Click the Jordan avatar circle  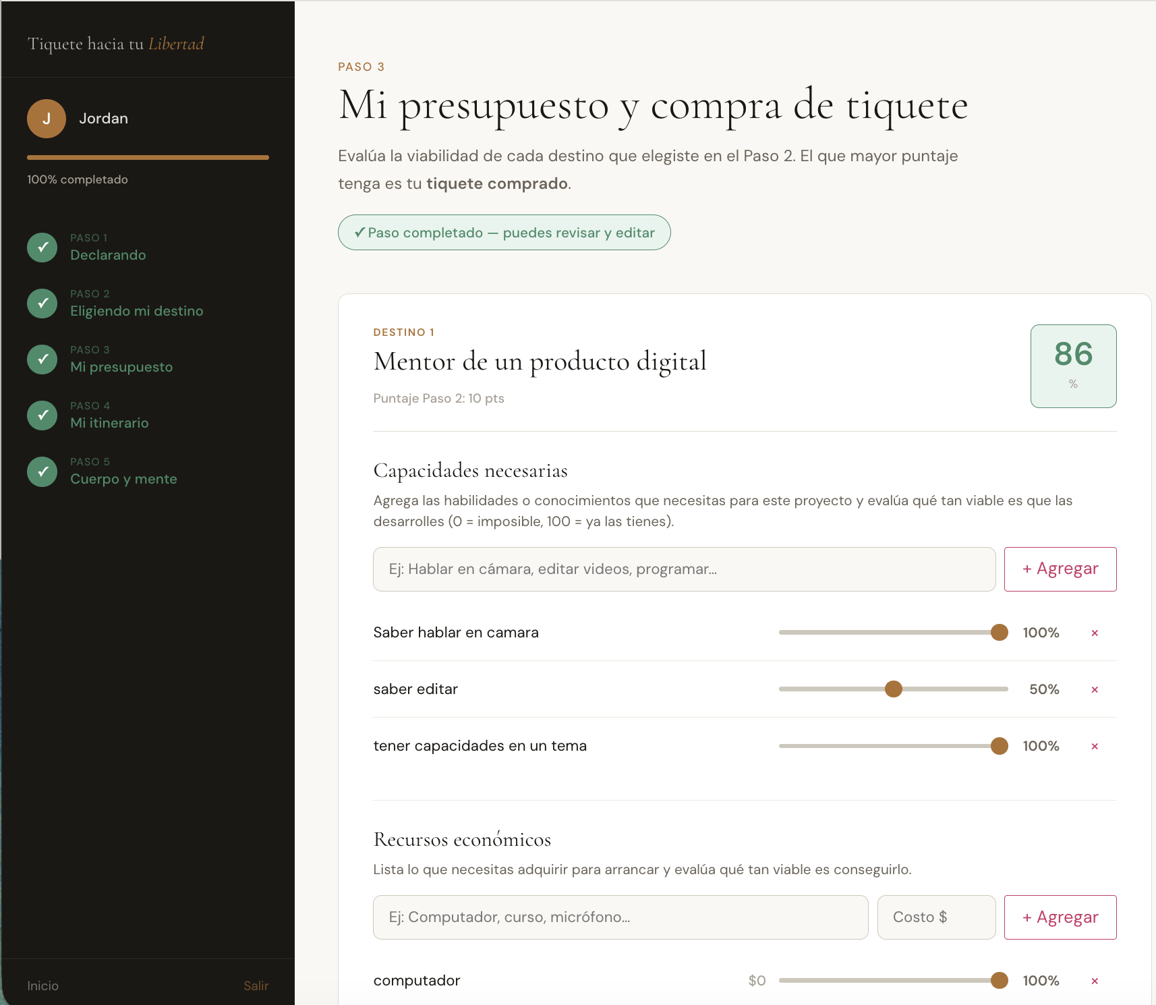pyautogui.click(x=47, y=119)
